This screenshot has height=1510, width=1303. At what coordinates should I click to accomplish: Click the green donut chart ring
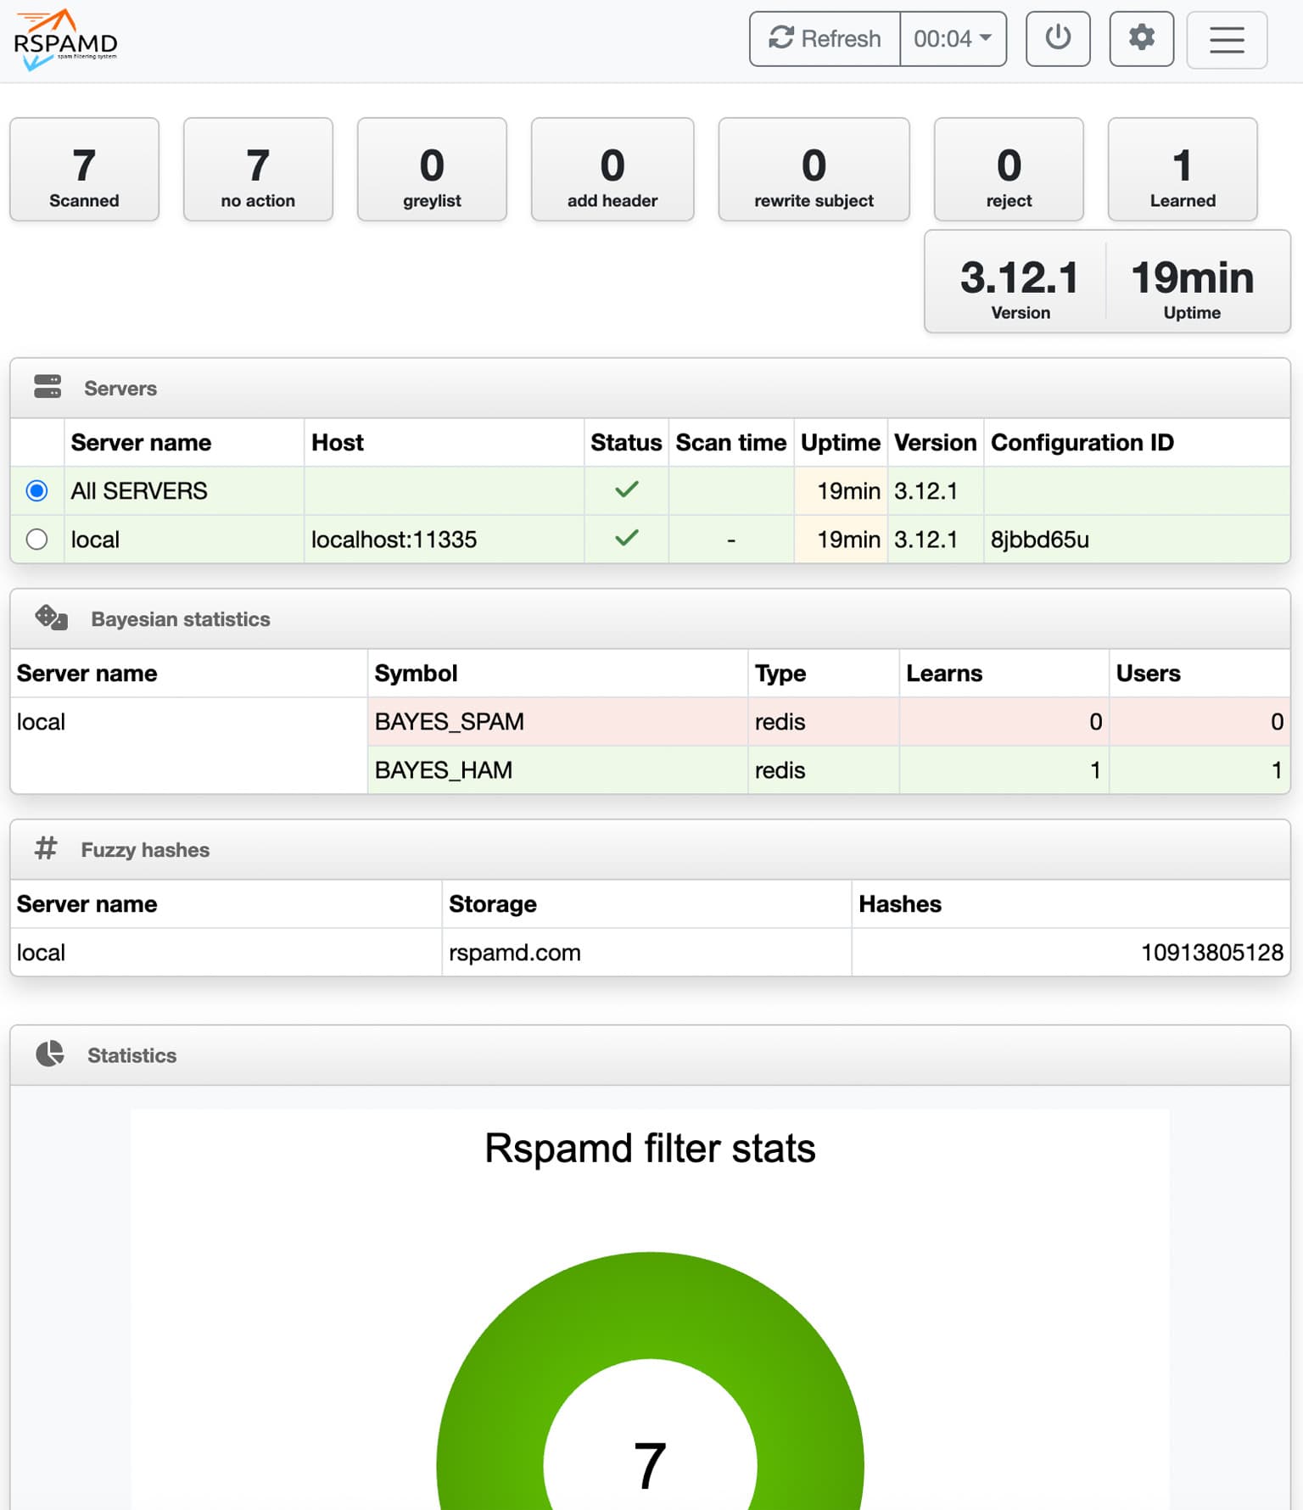(x=650, y=1305)
